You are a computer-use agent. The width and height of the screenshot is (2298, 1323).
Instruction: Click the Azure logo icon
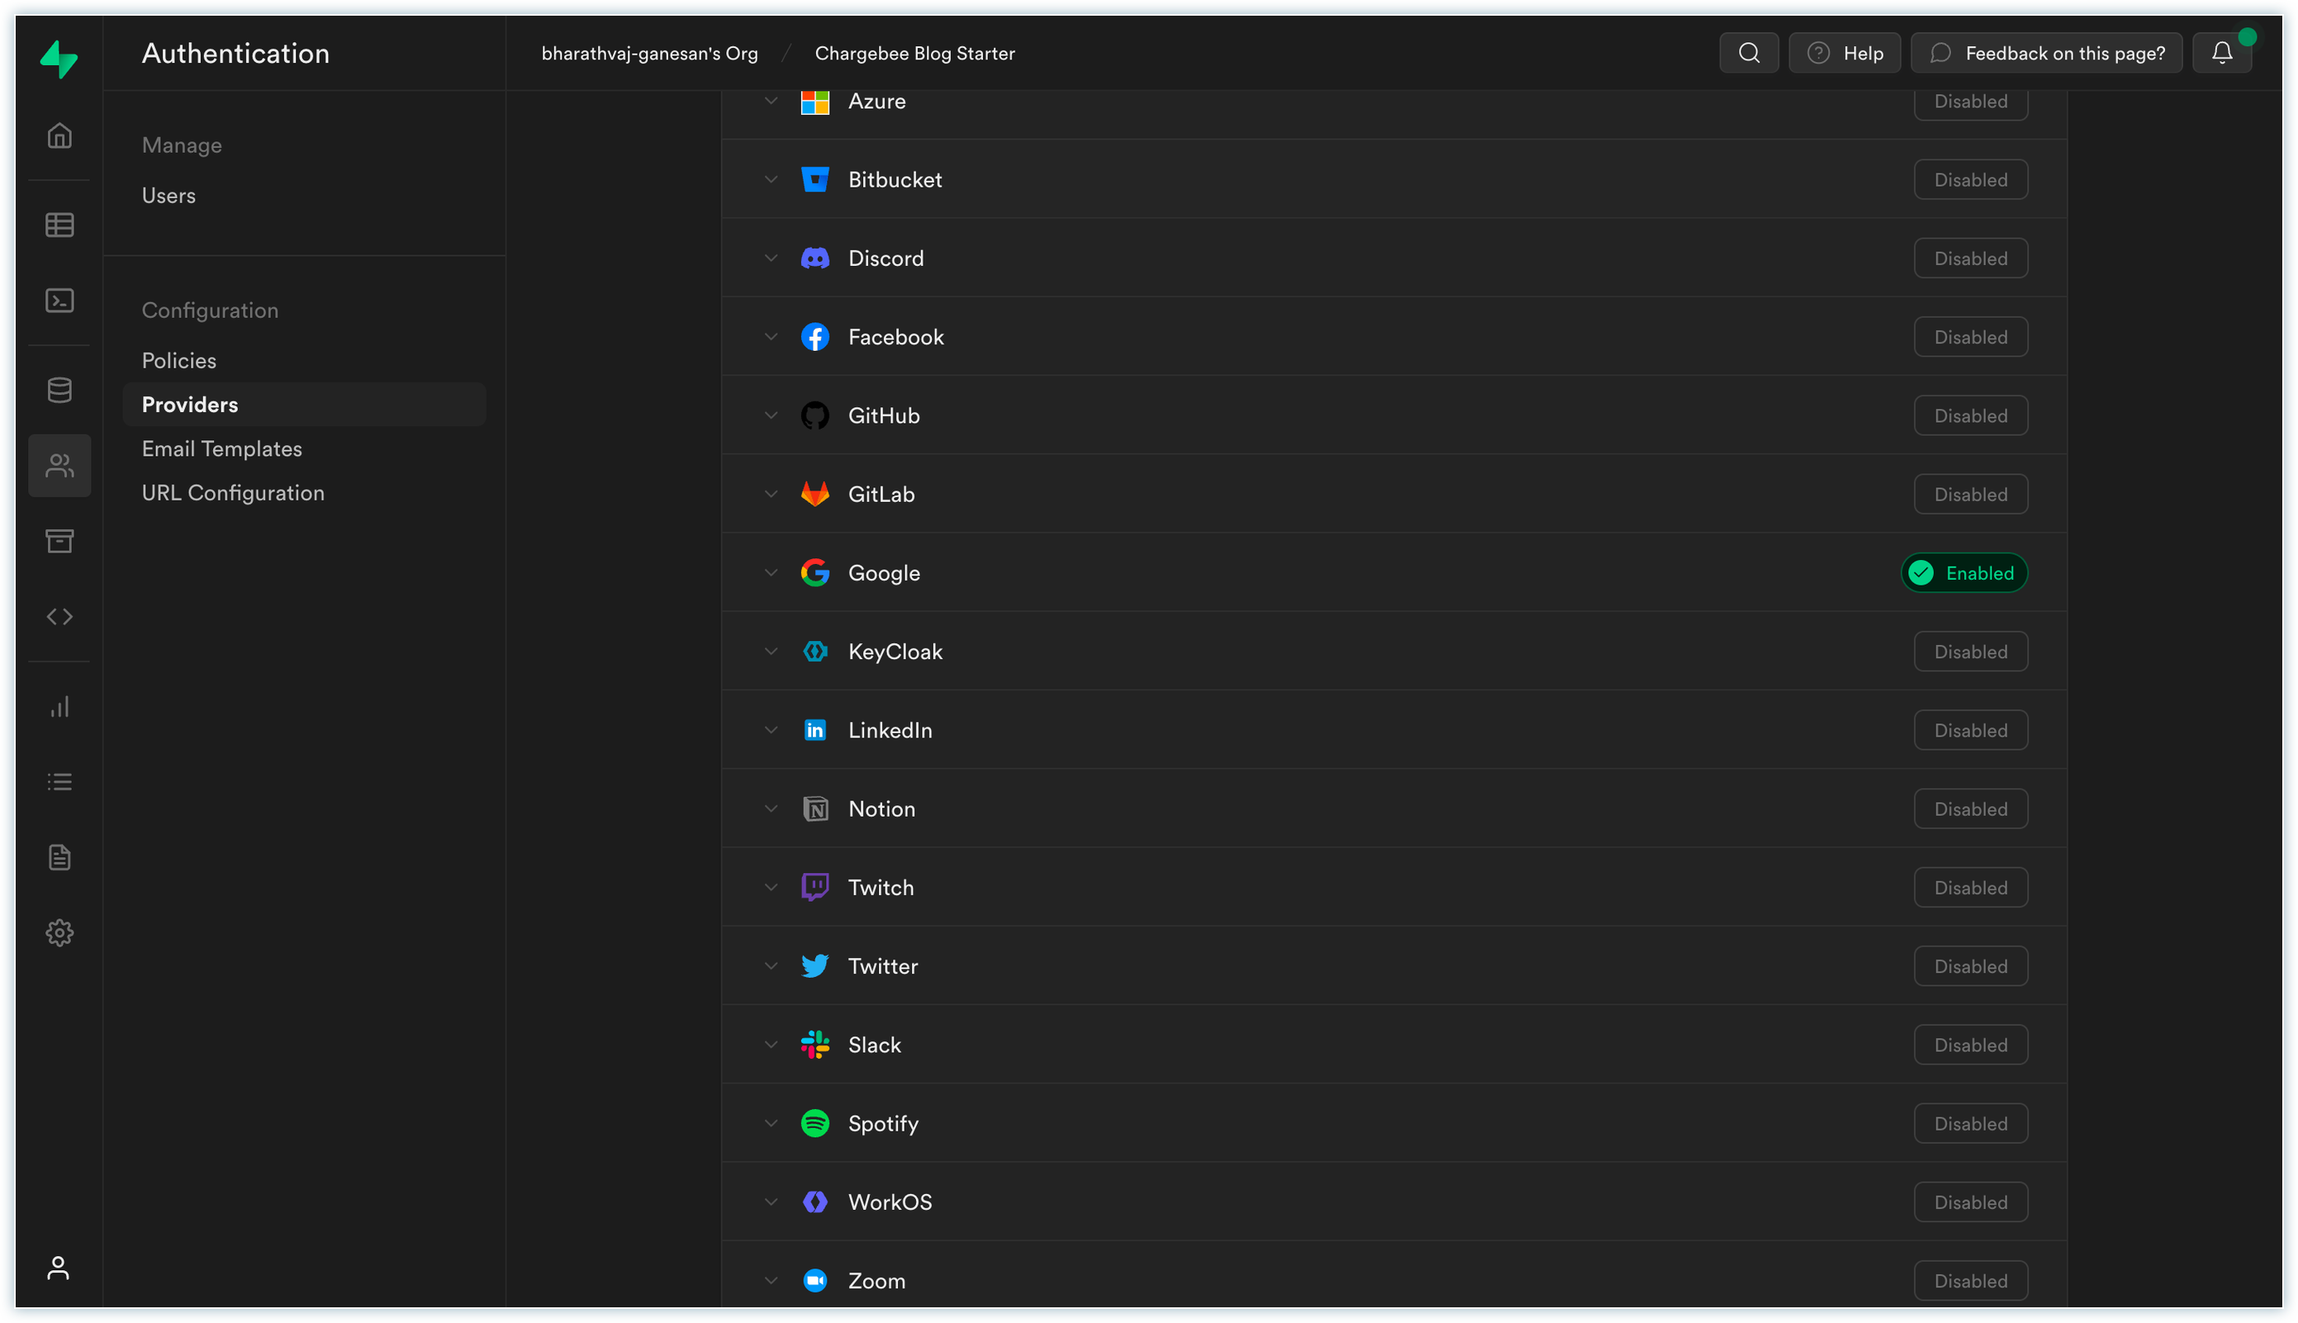(x=814, y=101)
